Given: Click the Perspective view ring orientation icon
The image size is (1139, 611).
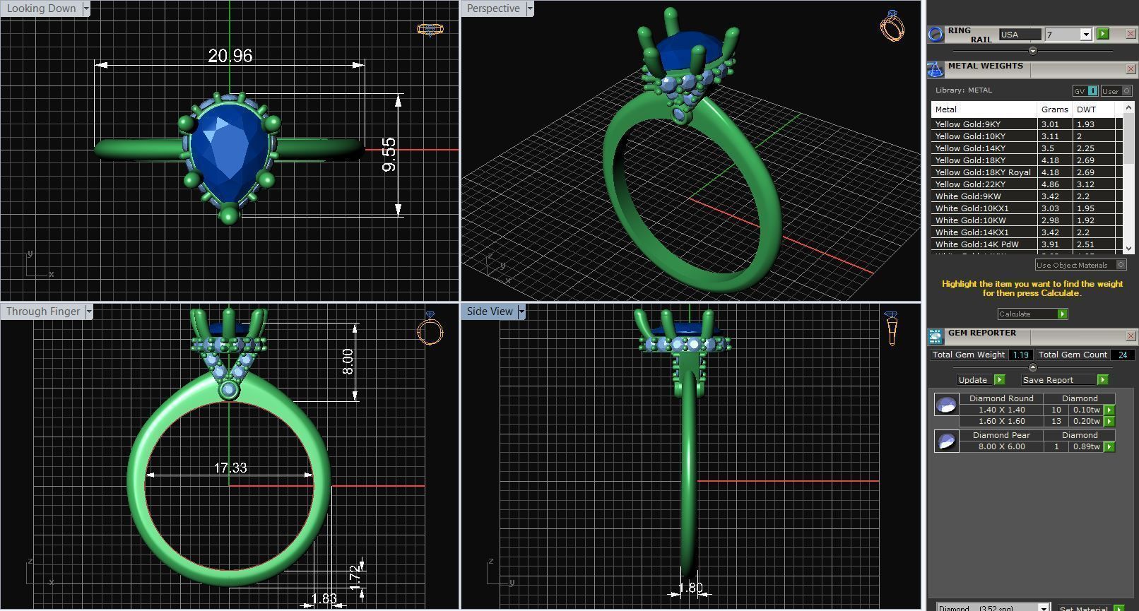Looking at the screenshot, I should 892,25.
